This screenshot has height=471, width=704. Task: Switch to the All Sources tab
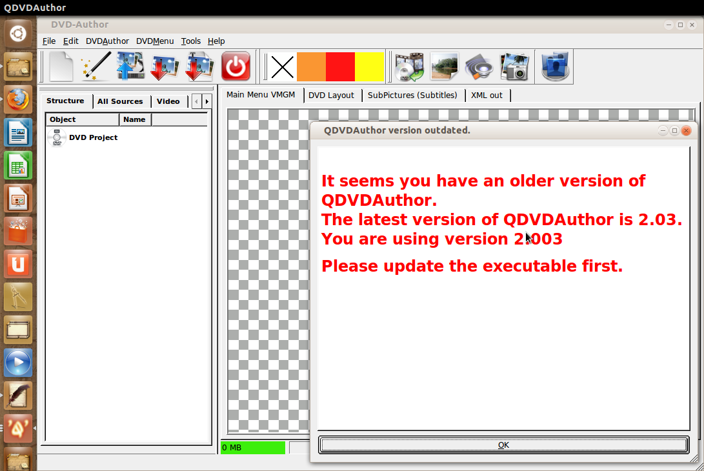tap(120, 101)
